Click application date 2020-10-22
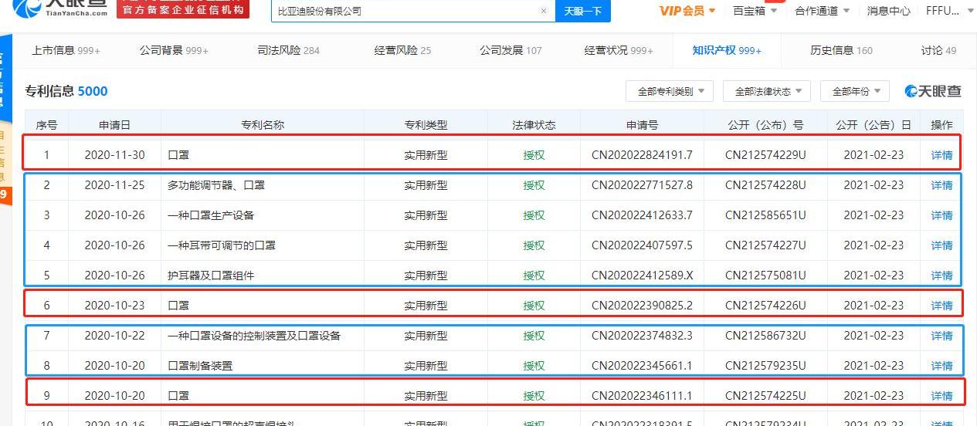The width and height of the screenshot is (977, 426). point(114,336)
